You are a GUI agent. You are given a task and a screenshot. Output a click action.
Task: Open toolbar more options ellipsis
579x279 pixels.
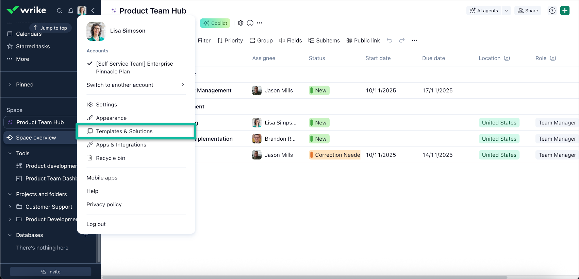click(x=414, y=40)
